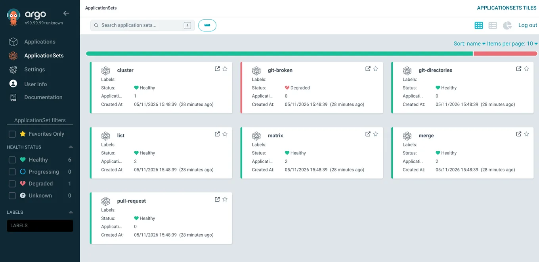The width and height of the screenshot is (539, 262).
Task: Click the Log out link
Action: pyautogui.click(x=528, y=25)
